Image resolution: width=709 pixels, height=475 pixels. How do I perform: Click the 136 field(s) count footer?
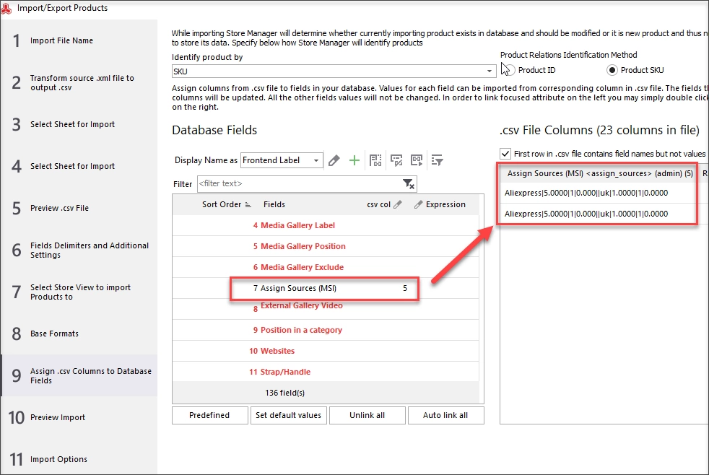tap(285, 393)
